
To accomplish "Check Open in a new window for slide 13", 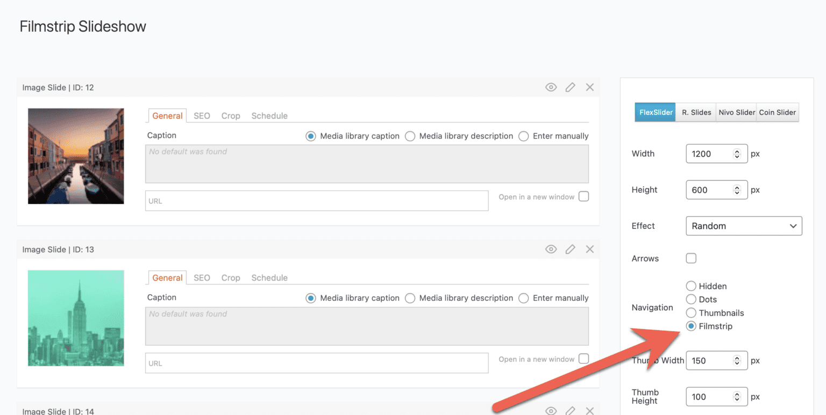I will [x=583, y=358].
